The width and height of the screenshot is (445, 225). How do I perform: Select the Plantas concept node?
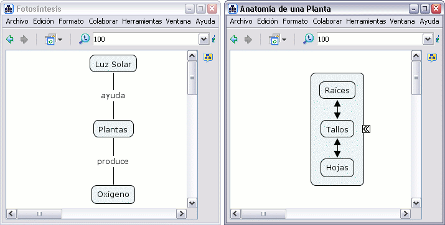pyautogui.click(x=113, y=129)
